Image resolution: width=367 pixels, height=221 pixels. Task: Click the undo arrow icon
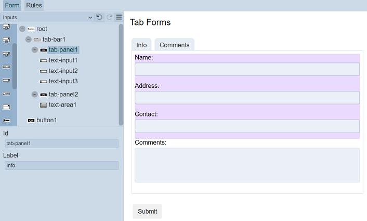click(99, 17)
